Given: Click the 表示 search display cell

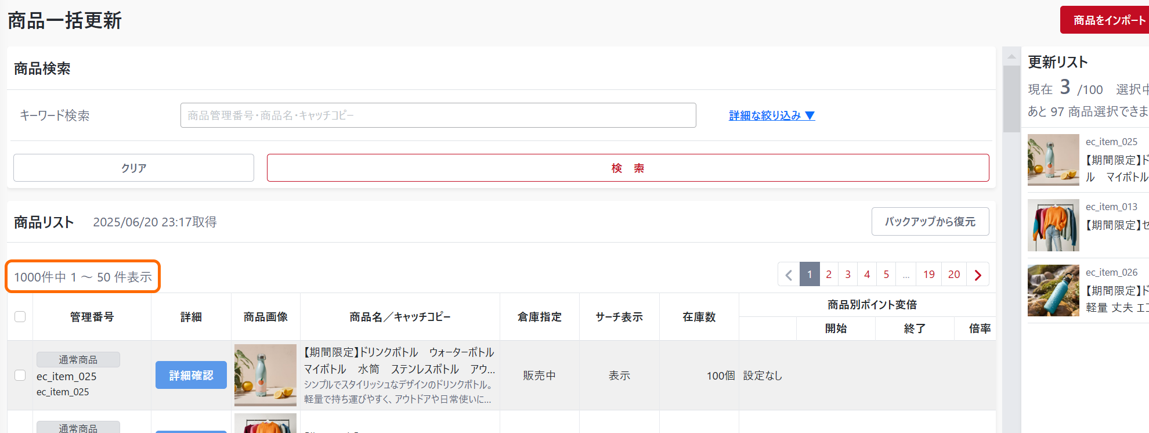Looking at the screenshot, I should tap(619, 376).
